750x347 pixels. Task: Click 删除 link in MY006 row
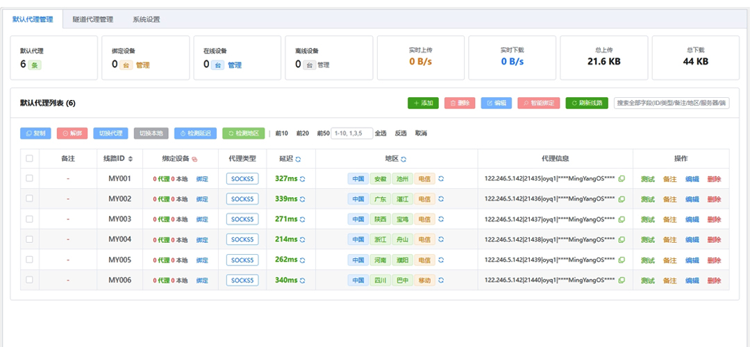714,280
